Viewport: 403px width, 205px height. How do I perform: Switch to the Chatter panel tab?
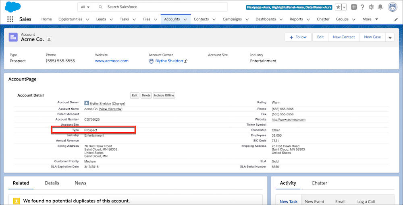(319, 183)
